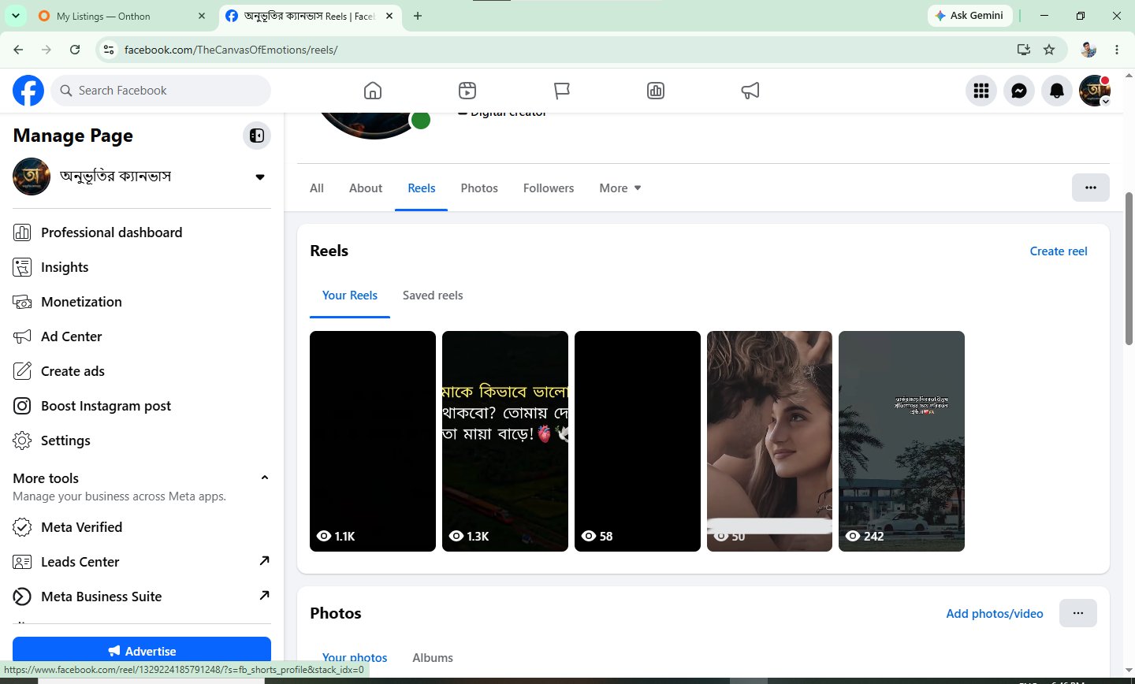
Task: Open Meta Business Suite external link arrow
Action: (264, 596)
